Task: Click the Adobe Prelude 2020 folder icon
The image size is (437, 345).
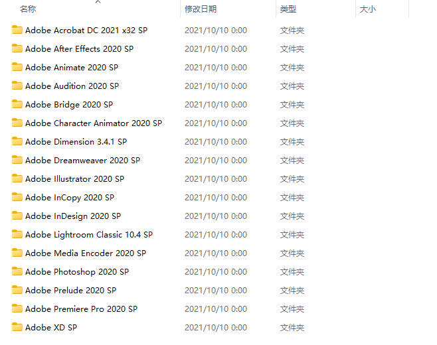Action: [17, 290]
